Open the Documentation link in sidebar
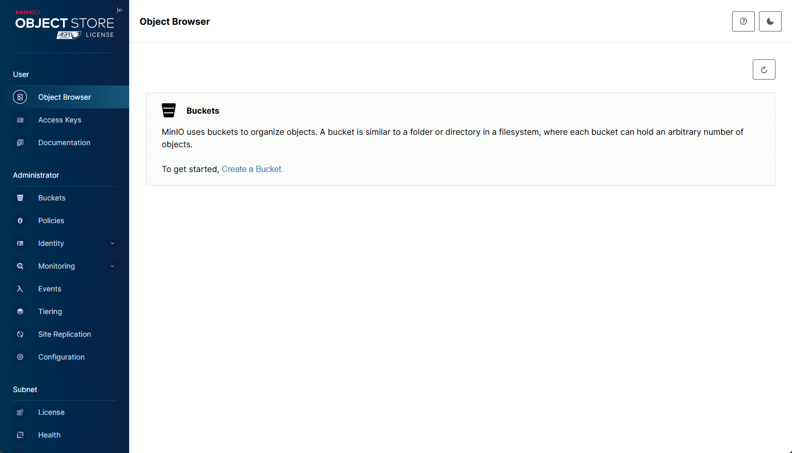 coord(64,143)
